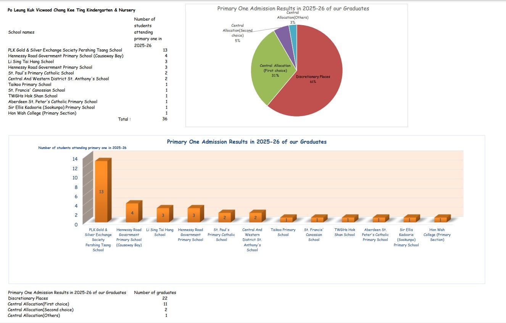The image size is (506, 323).
Task: Select the Aberdeen St. Peter's Catholic bar
Action: pyautogui.click(x=381, y=218)
